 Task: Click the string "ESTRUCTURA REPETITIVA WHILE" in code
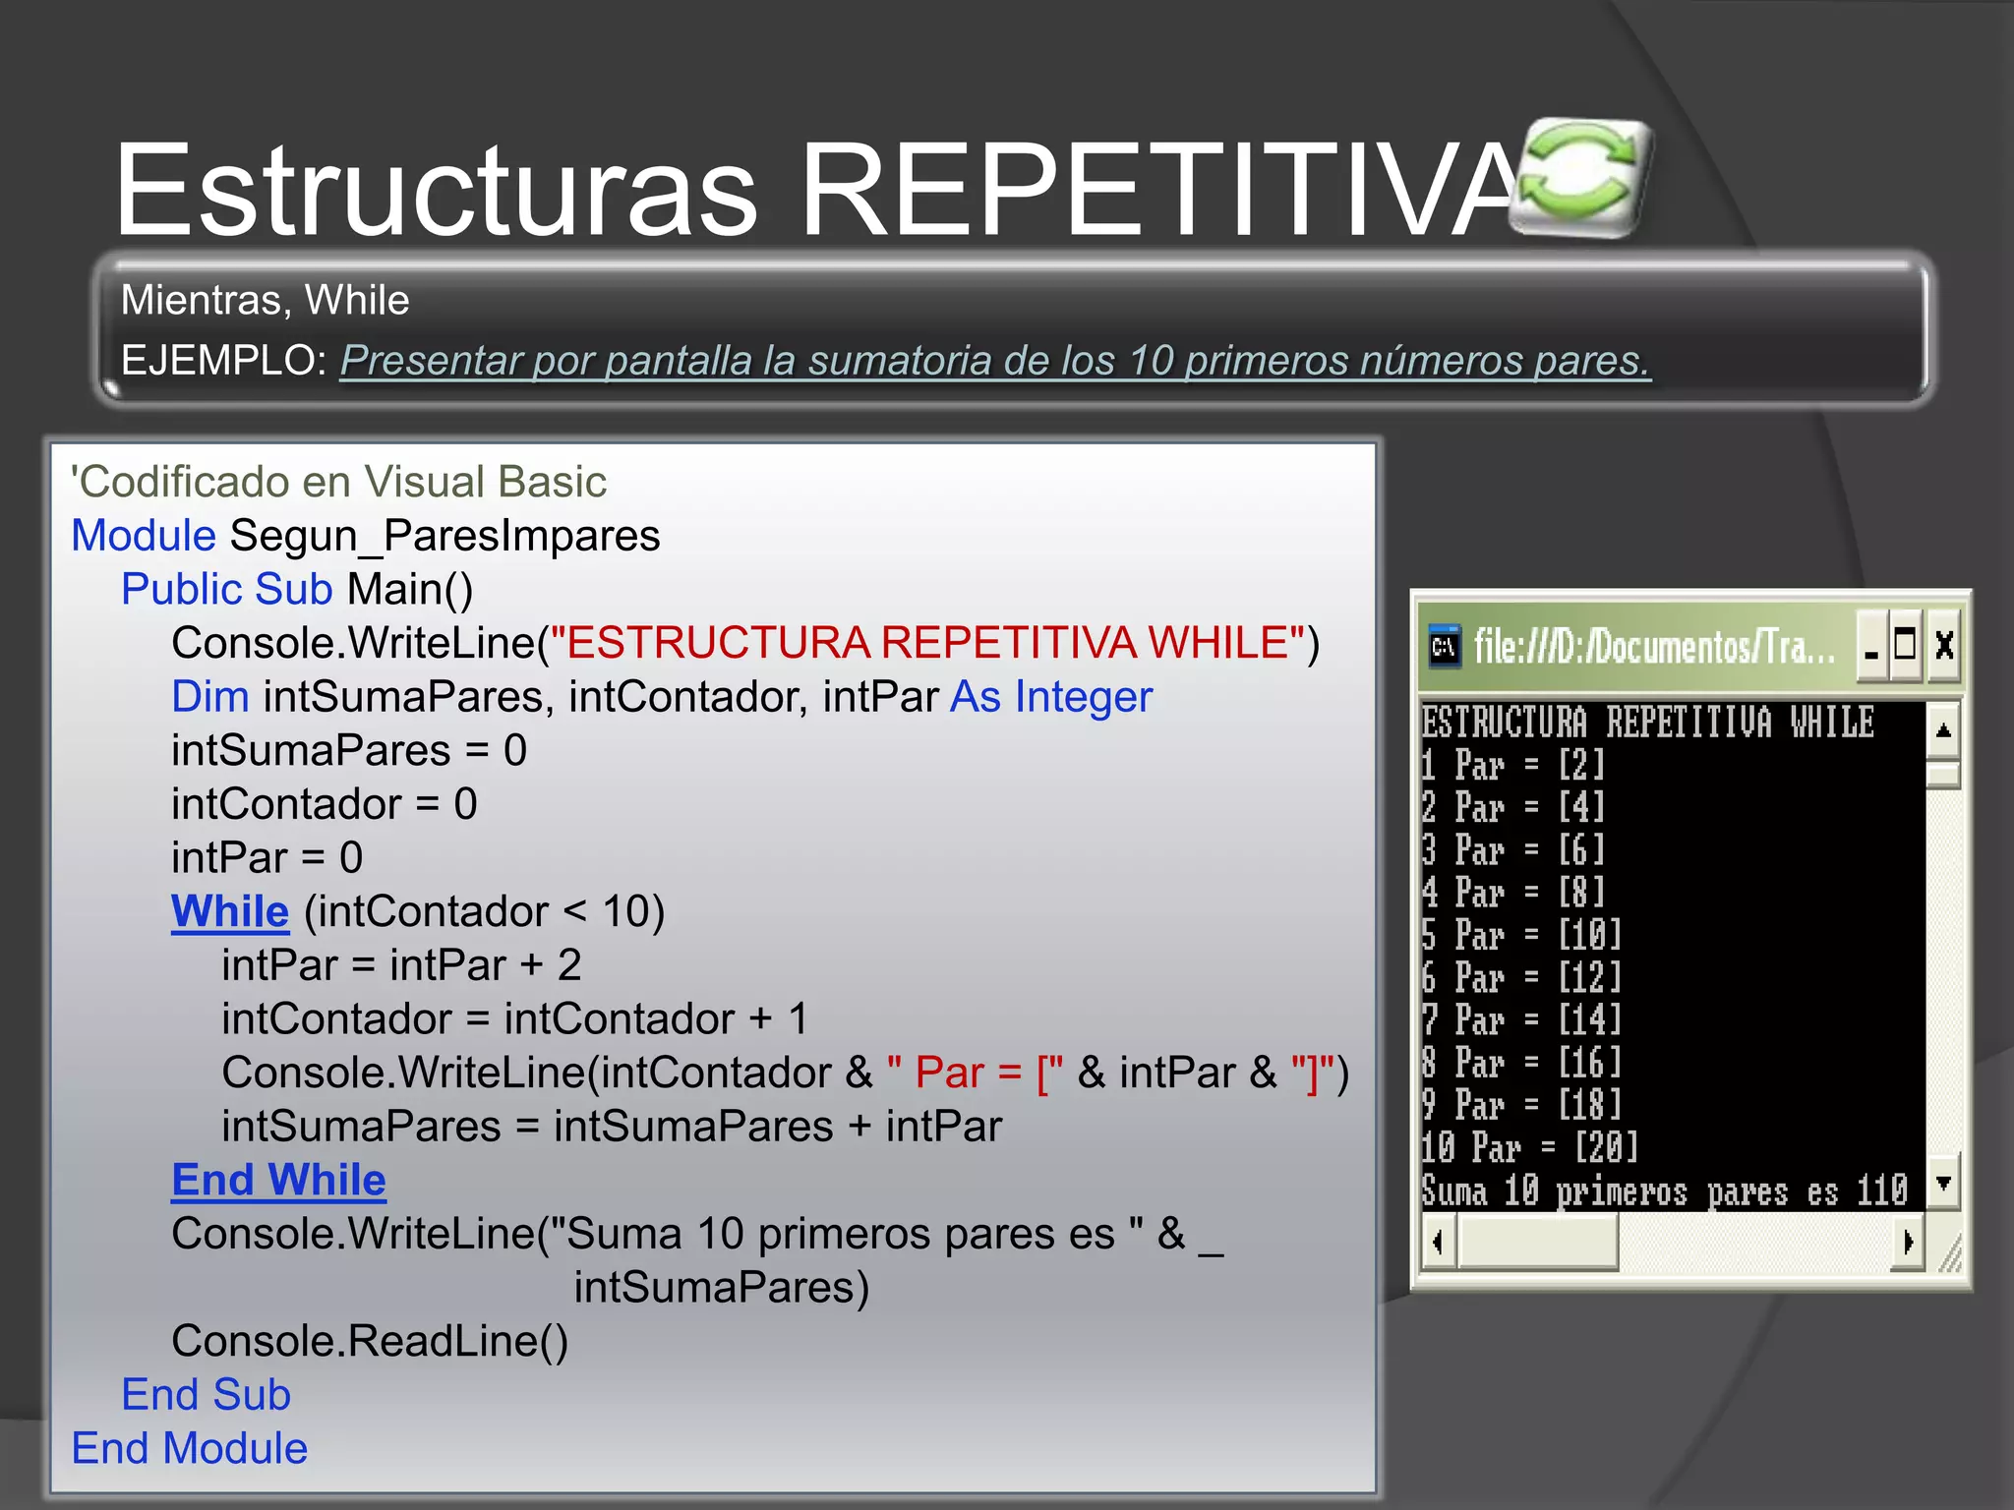tap(928, 643)
